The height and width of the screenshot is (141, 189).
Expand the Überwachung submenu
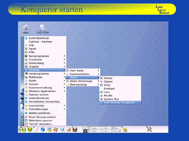[x=83, y=85]
